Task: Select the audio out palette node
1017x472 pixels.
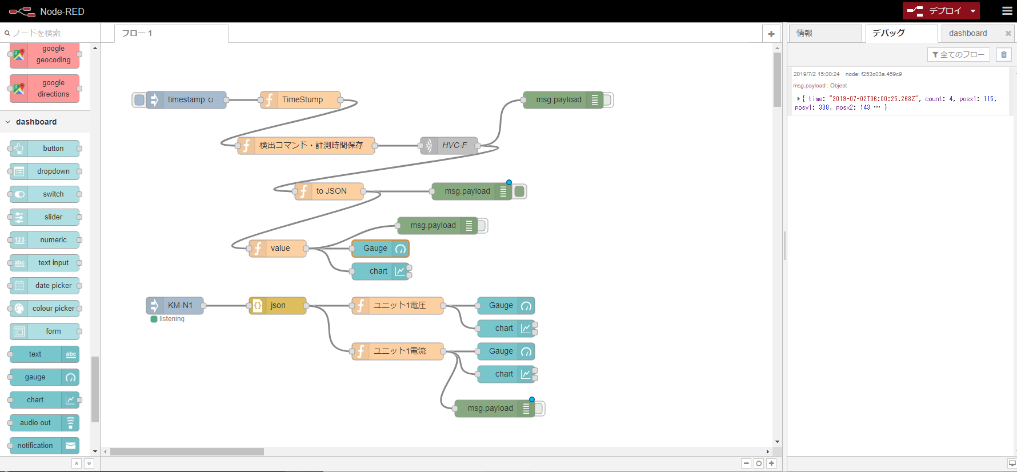Action: pos(45,423)
